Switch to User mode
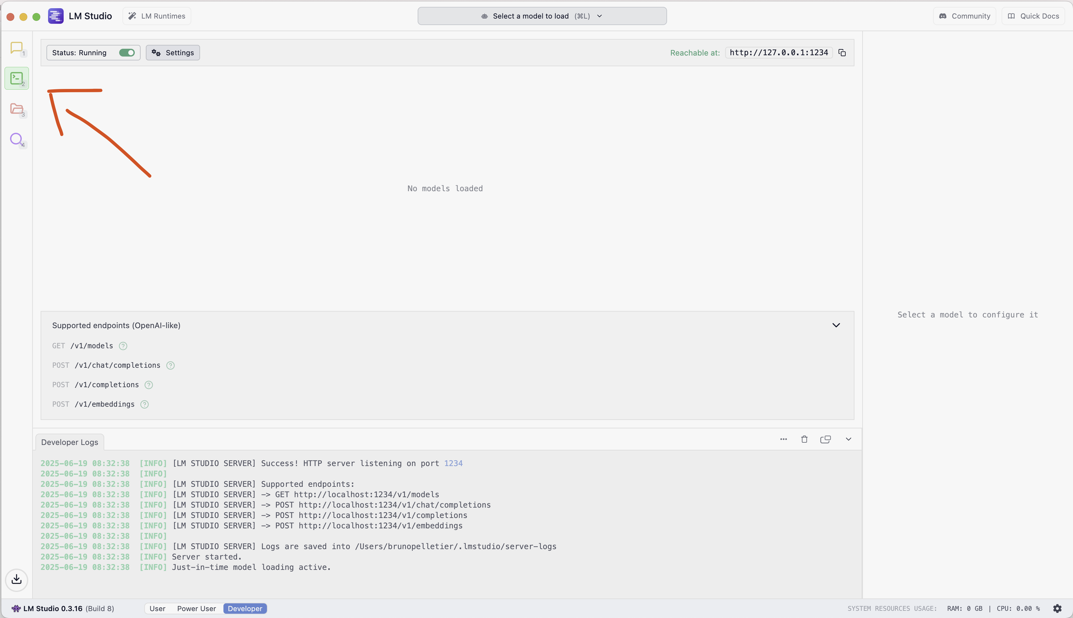1073x618 pixels. pyautogui.click(x=158, y=609)
